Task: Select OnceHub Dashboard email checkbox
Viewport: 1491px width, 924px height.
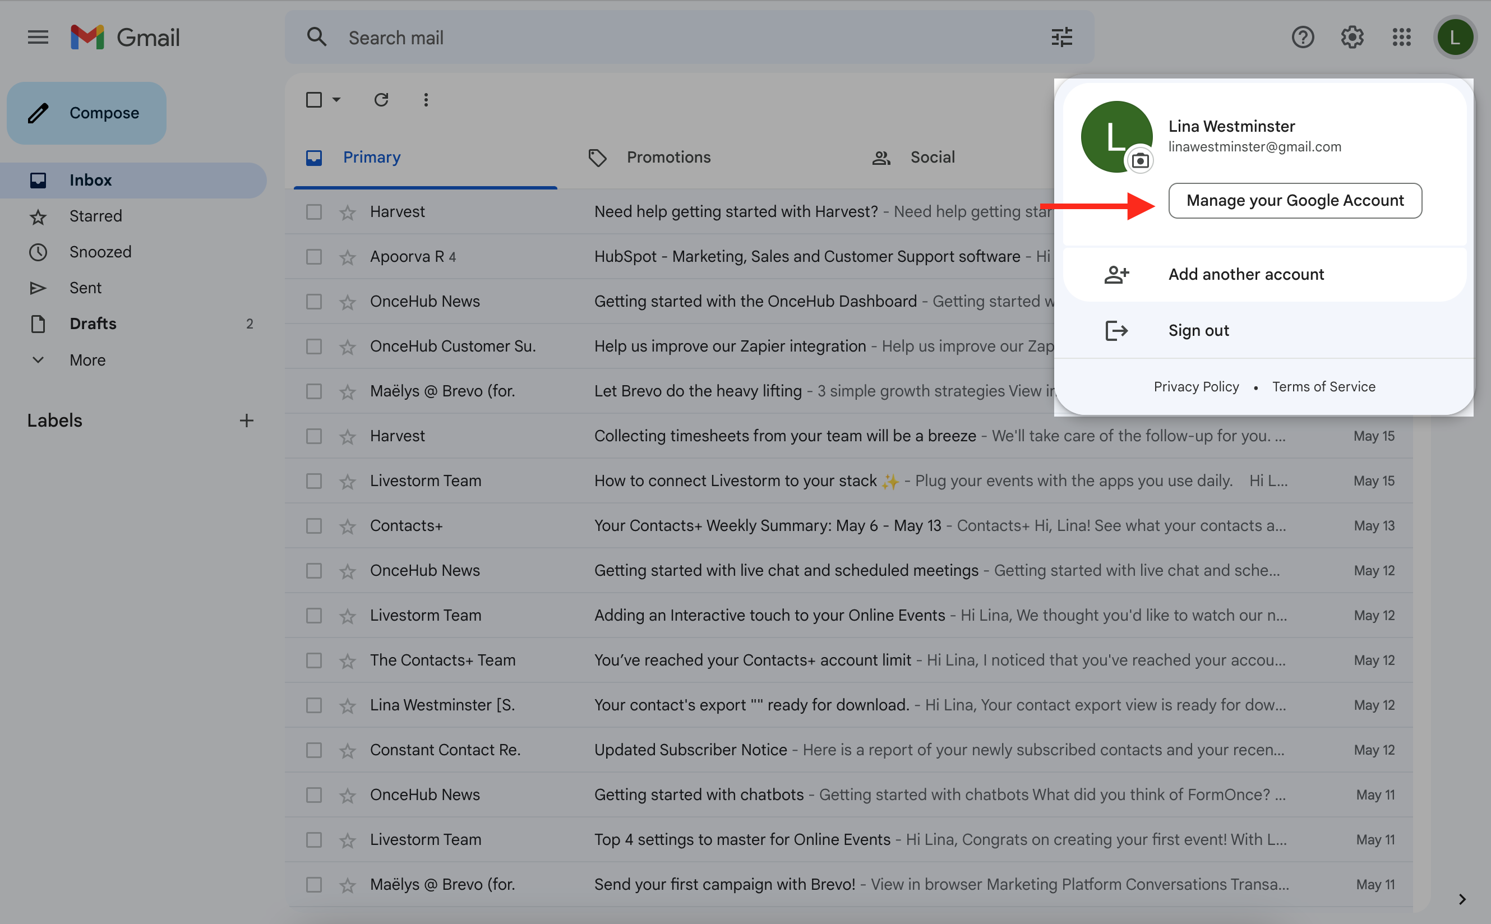Action: tap(313, 302)
